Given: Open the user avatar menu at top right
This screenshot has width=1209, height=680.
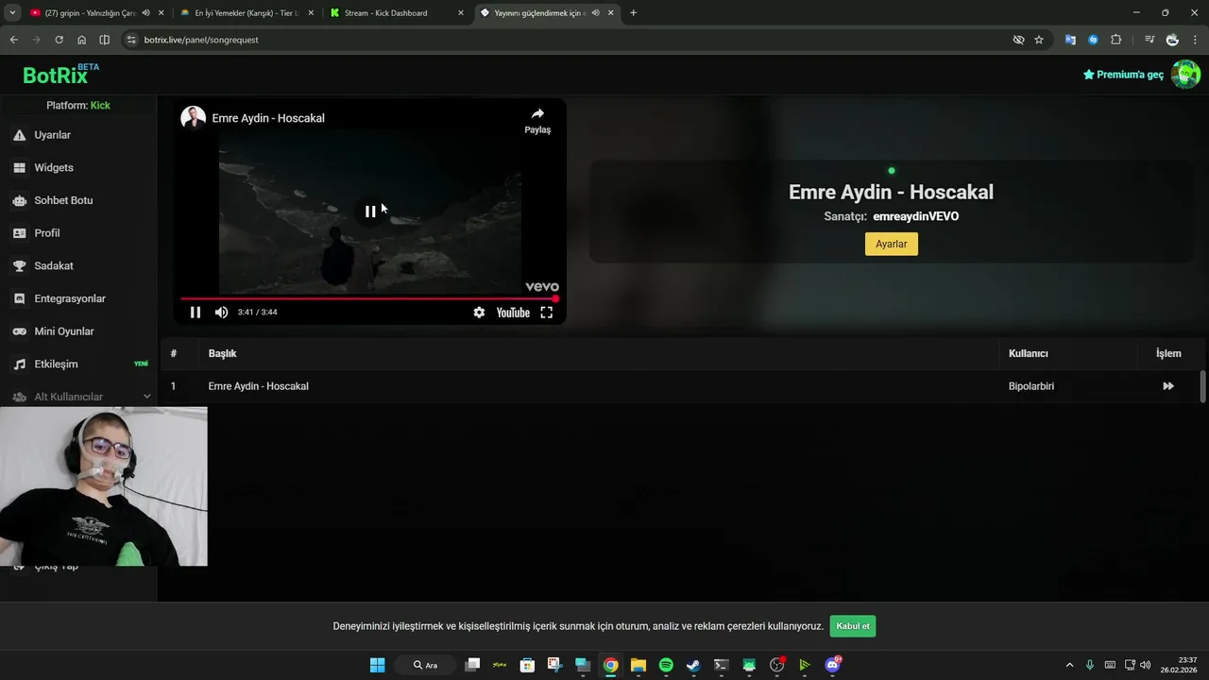Looking at the screenshot, I should click(1185, 75).
